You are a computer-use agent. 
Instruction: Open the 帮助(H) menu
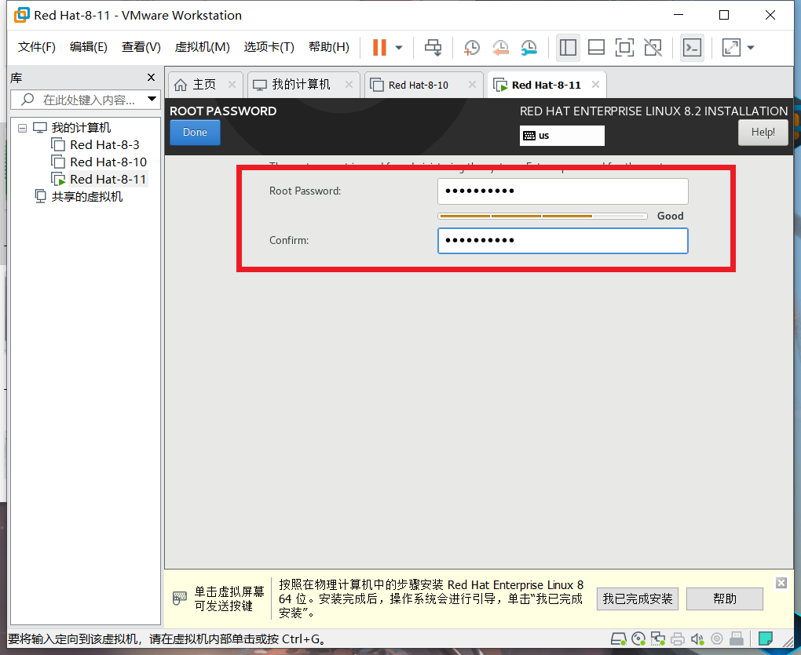329,47
